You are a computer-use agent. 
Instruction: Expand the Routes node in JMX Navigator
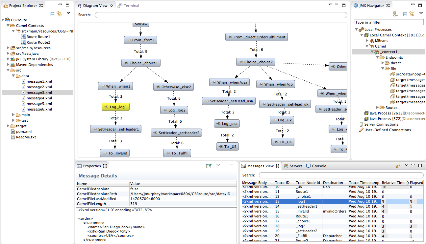pos(377,108)
